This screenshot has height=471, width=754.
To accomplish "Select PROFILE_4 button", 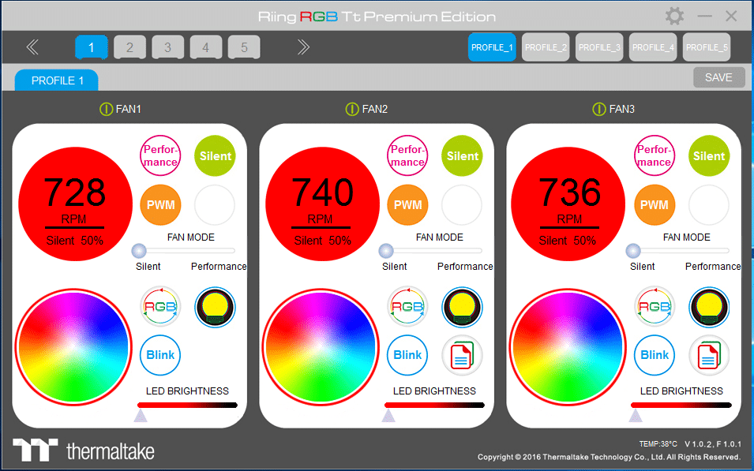I will pyautogui.click(x=653, y=47).
